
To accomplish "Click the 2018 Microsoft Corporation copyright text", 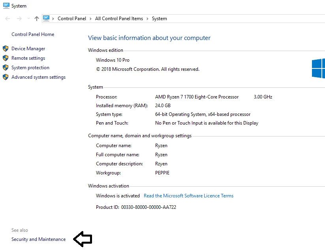I will pyautogui.click(x=148, y=69).
